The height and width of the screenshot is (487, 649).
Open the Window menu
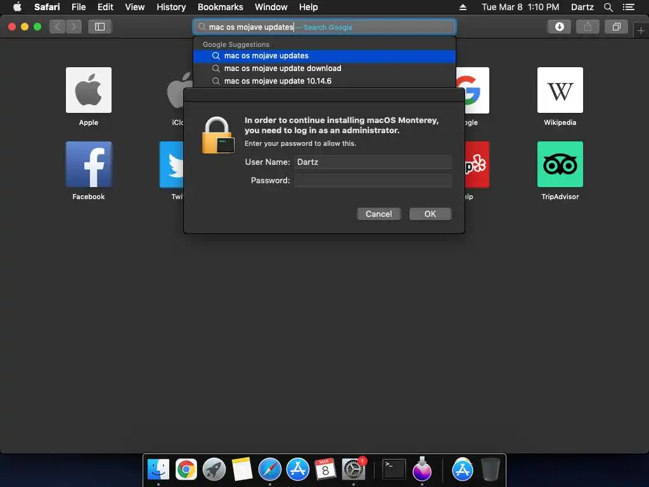tap(271, 7)
